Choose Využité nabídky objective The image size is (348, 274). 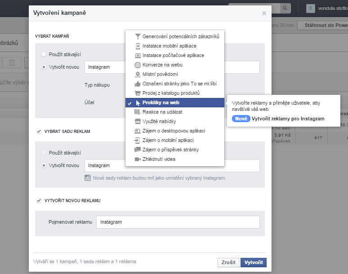pos(175,121)
